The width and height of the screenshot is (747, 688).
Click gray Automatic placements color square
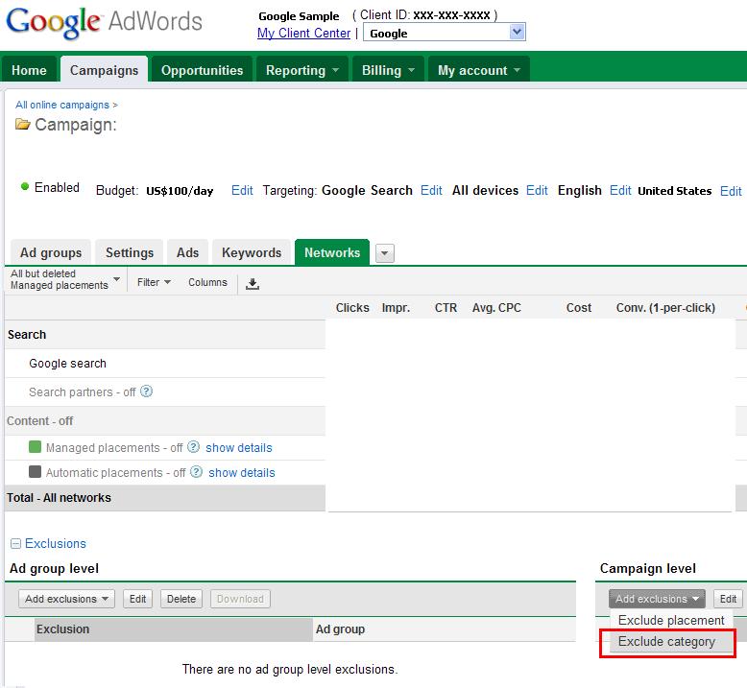pyautogui.click(x=35, y=471)
